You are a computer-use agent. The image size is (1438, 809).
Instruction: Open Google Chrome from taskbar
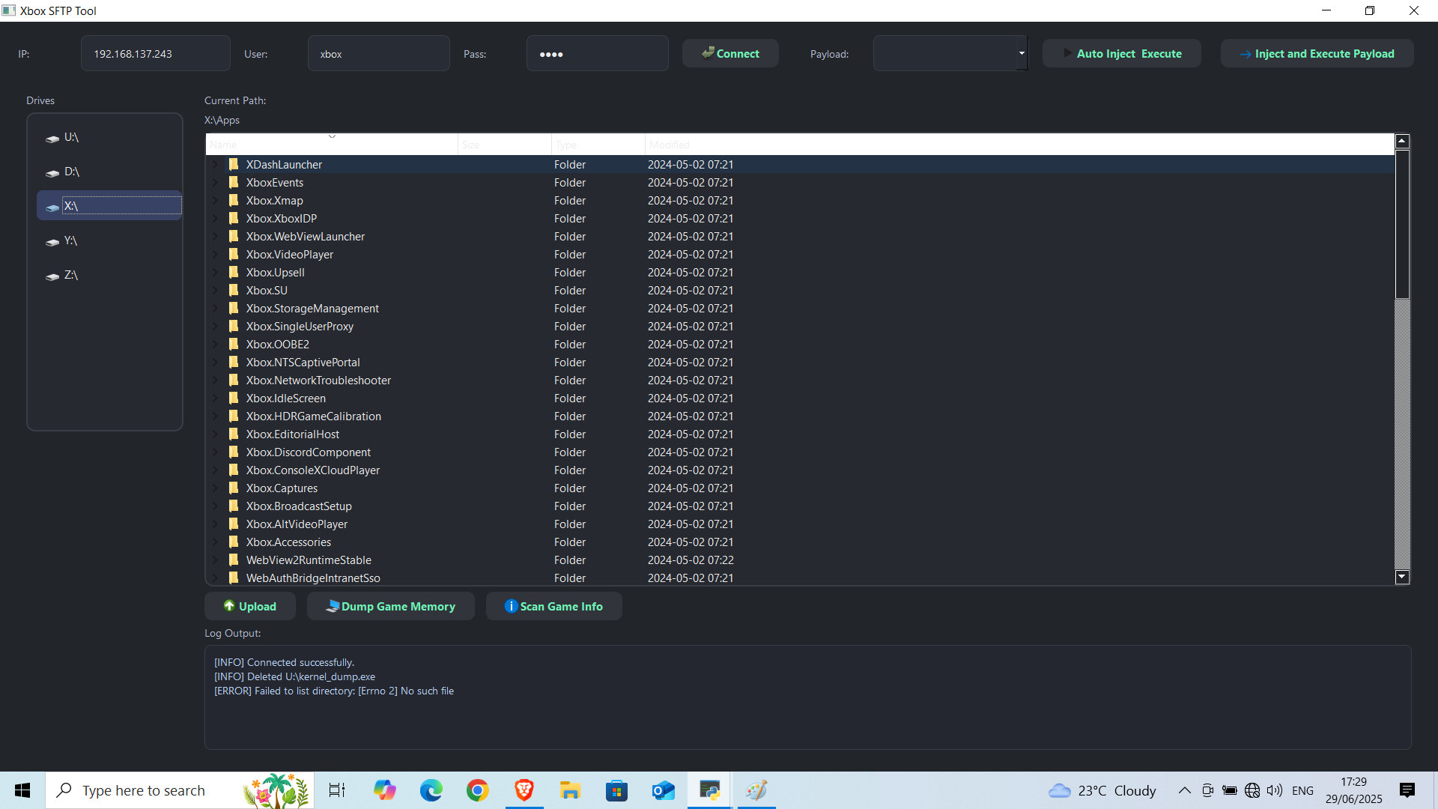pos(477,790)
